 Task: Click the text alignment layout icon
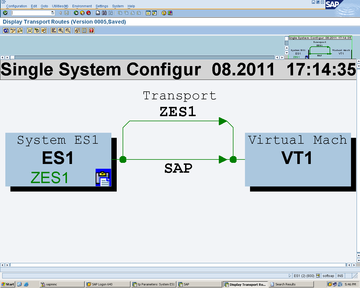coord(54,31)
